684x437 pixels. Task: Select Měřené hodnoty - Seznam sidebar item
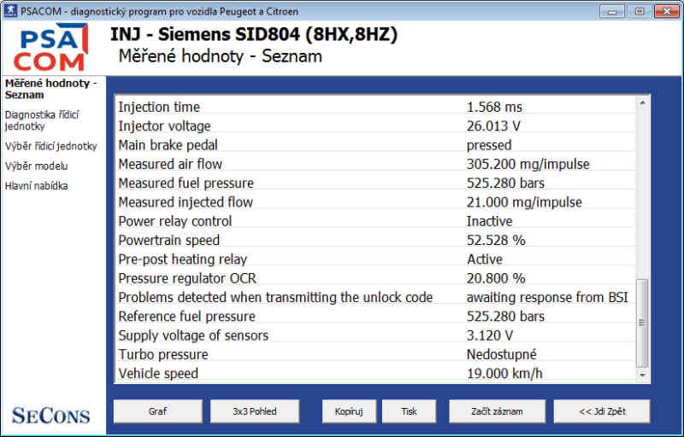50,89
